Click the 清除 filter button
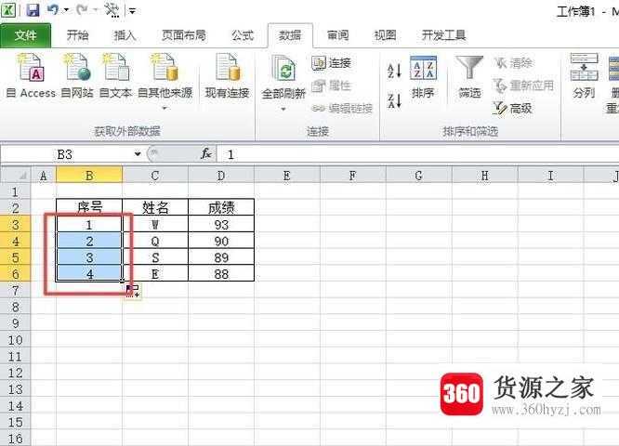 [x=513, y=62]
